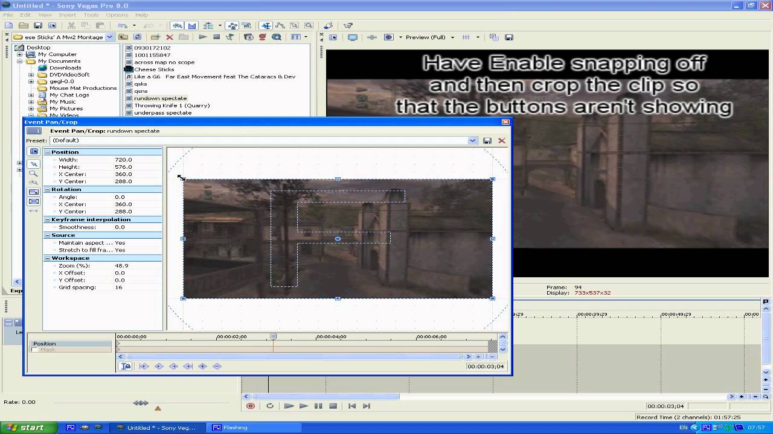The image size is (773, 434).
Task: Open the Insert menu
Action: click(x=68, y=14)
